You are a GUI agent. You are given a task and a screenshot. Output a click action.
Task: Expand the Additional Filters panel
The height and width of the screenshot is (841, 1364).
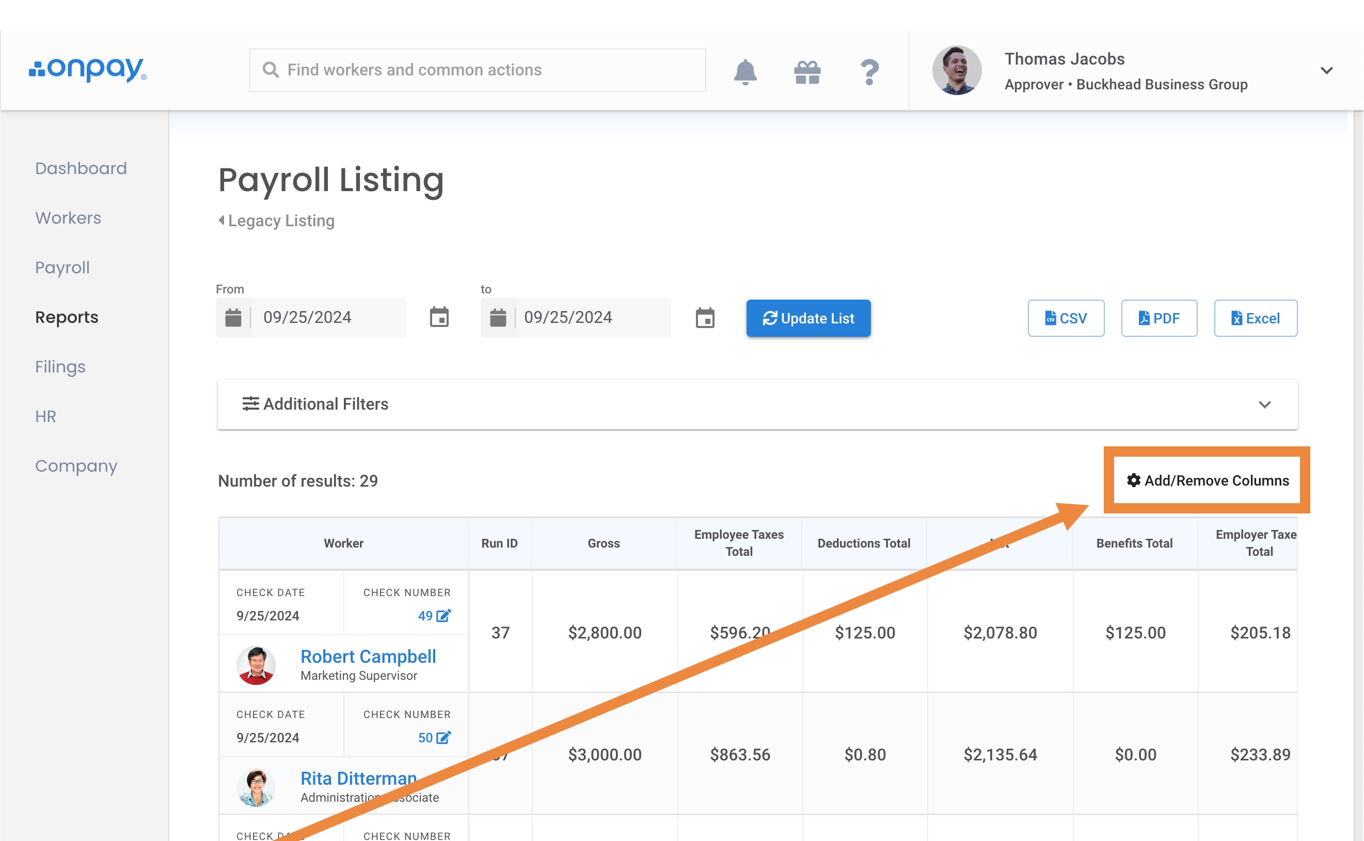[757, 404]
